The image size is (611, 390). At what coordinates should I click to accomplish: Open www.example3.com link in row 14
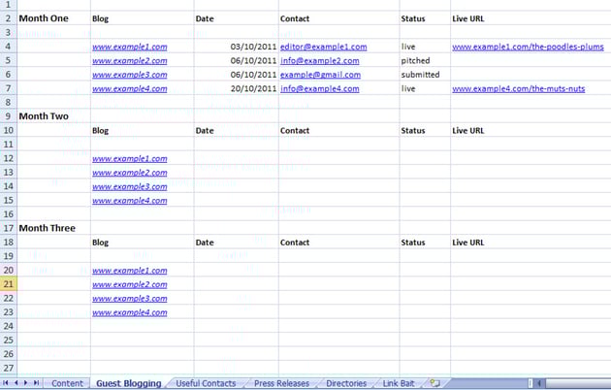coord(130,186)
